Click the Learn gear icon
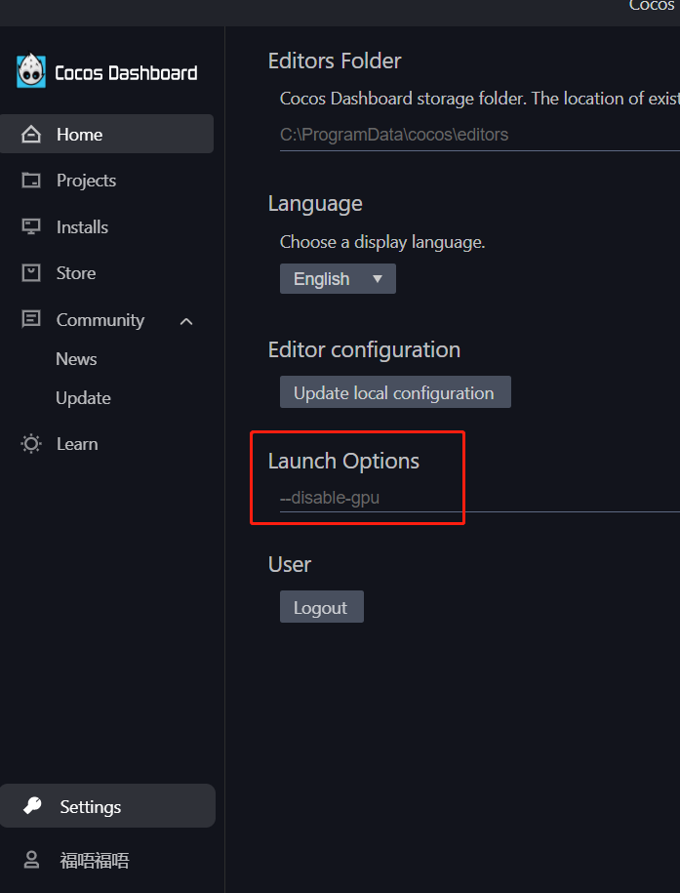Viewport: 680px width, 893px height. point(31,443)
